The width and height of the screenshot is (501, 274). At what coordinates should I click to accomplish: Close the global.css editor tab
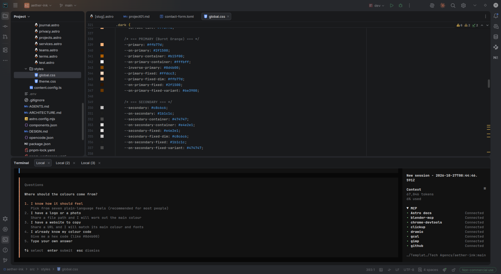(x=228, y=17)
